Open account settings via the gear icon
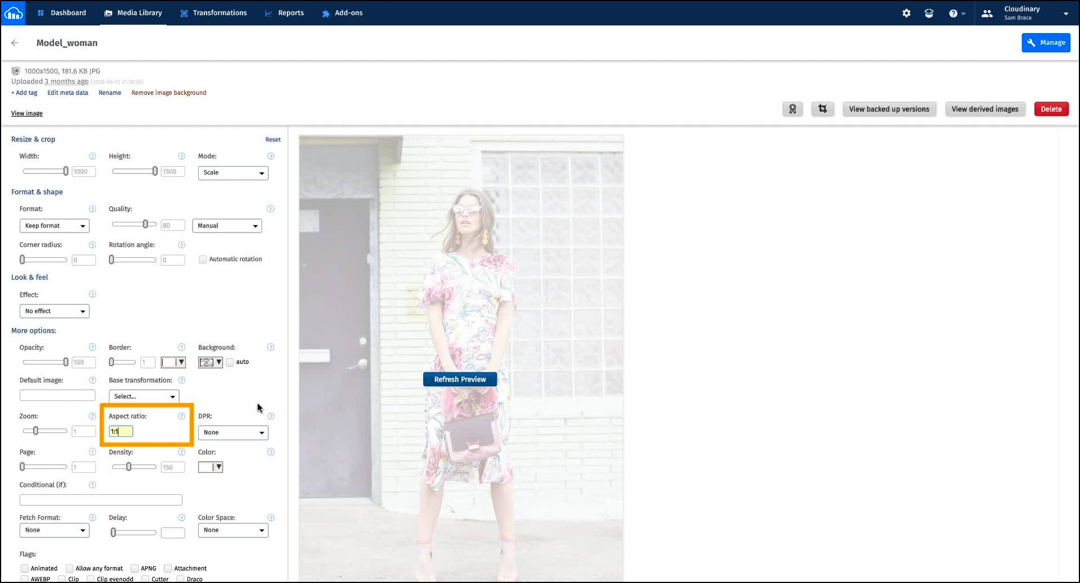 coord(906,13)
